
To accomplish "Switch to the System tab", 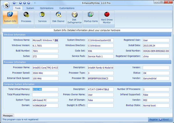I will [x=30, y=8].
